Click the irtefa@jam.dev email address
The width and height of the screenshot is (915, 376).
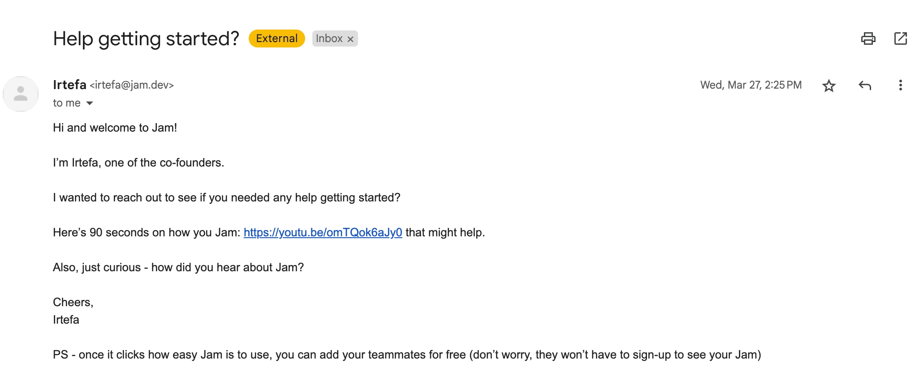tap(132, 85)
